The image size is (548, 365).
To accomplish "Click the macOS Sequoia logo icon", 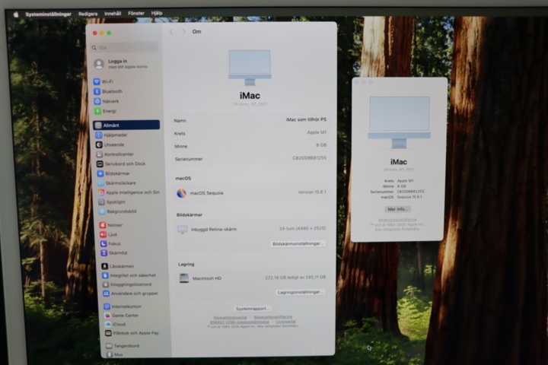I will [x=181, y=193].
